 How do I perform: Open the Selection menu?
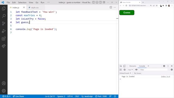[22, 2]
